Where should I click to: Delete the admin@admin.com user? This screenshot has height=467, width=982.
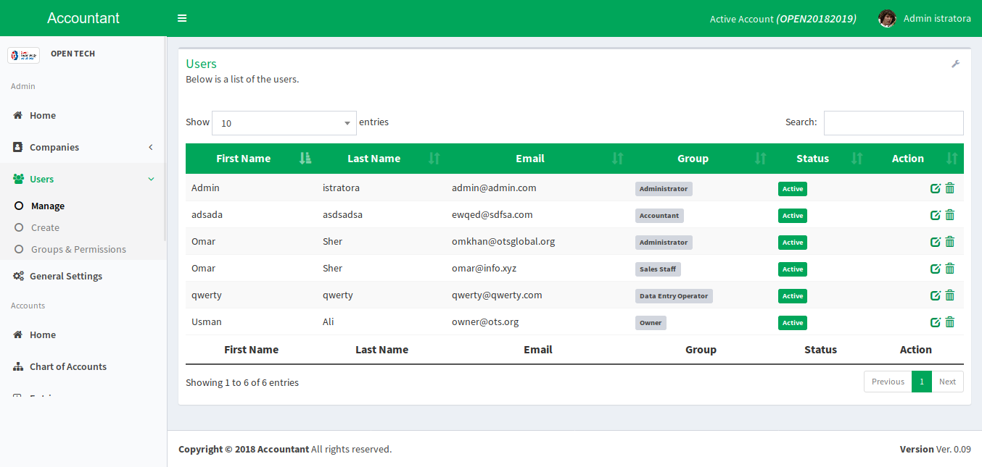(950, 188)
